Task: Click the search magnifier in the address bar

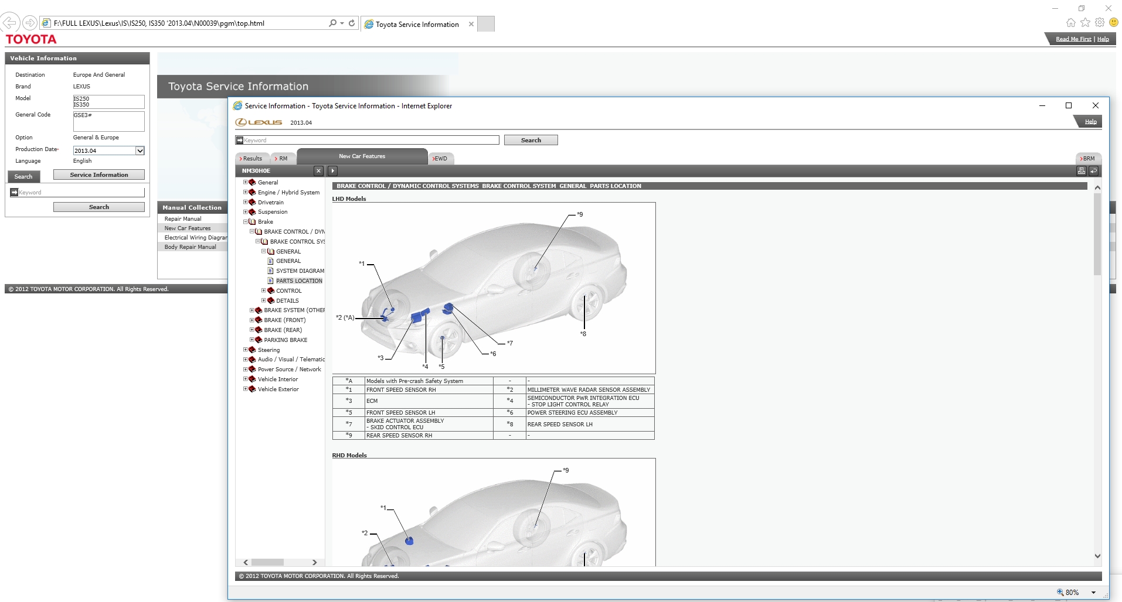Action: pyautogui.click(x=332, y=23)
